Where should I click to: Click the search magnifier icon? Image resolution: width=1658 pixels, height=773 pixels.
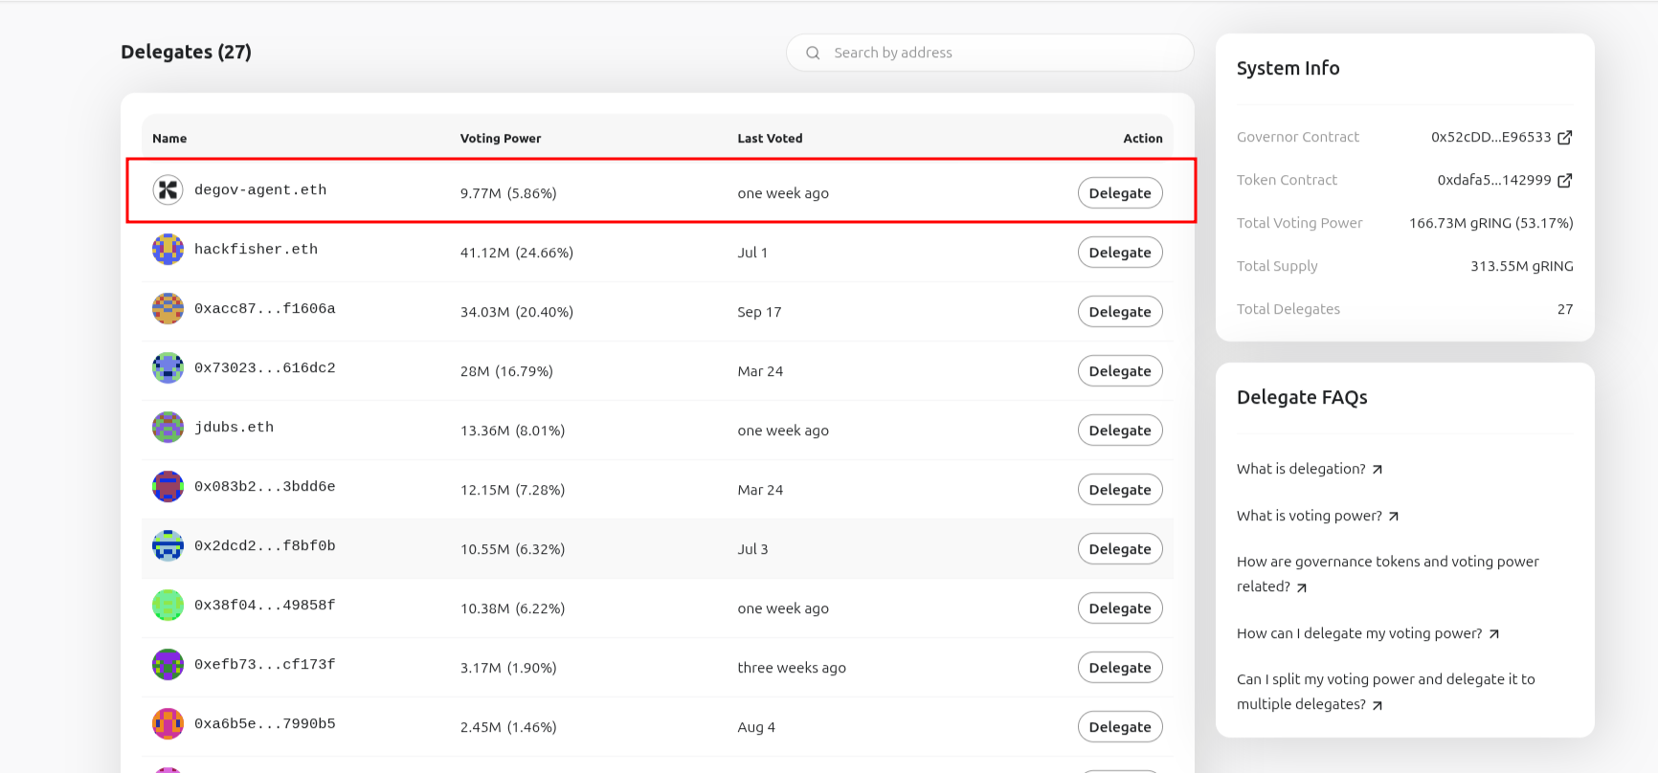click(x=813, y=54)
